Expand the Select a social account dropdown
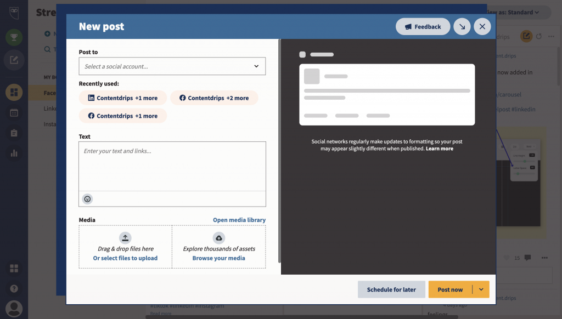Screen dimensions: 562x319 [x=172, y=66]
